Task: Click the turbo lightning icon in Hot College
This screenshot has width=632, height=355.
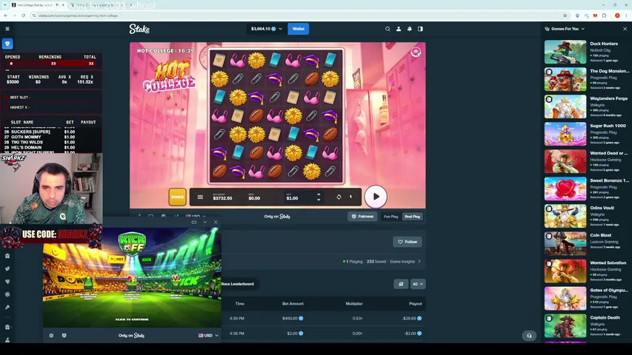Action: 350,197
